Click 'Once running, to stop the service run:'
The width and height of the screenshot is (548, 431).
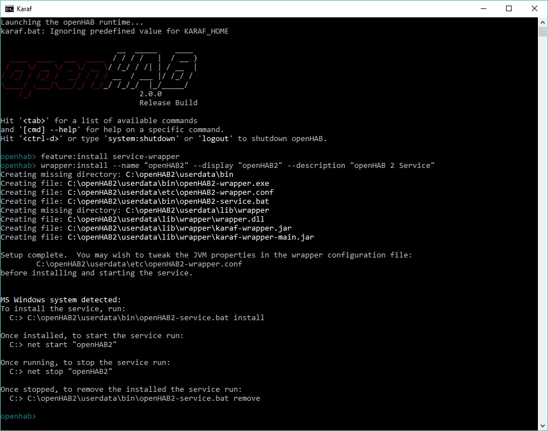(85, 363)
